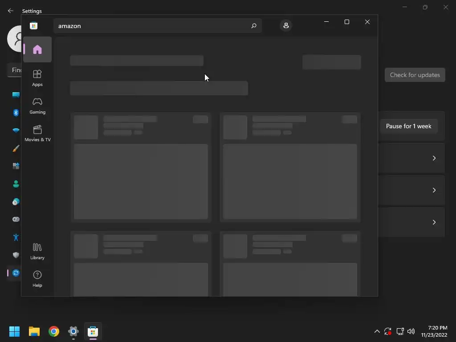This screenshot has height=342, width=456.
Task: Open System category in Settings sidebar
Action: point(16,94)
